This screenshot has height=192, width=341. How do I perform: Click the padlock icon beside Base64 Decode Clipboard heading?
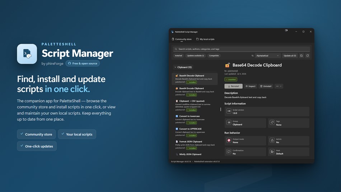pos(228,65)
